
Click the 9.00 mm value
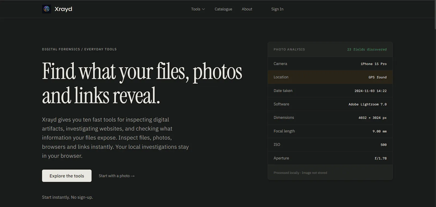379,131
